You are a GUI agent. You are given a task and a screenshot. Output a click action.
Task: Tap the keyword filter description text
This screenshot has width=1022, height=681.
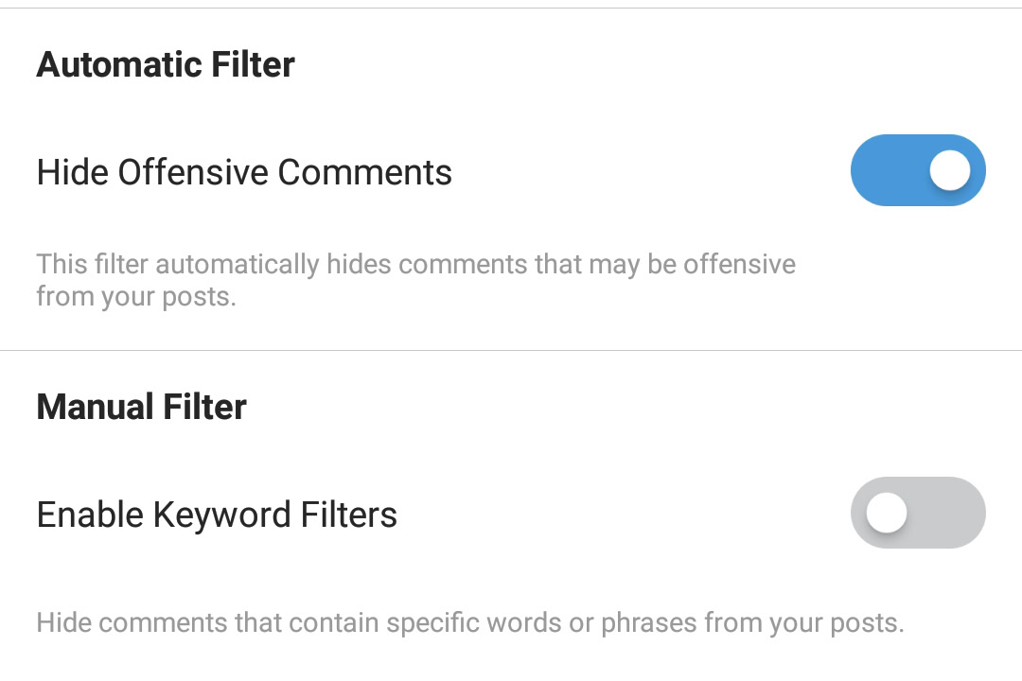[x=469, y=623]
